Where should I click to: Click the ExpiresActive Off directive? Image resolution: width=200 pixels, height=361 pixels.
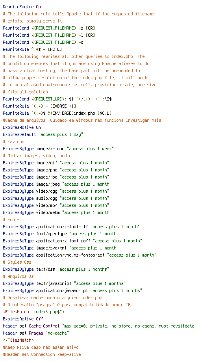coord(23,319)
